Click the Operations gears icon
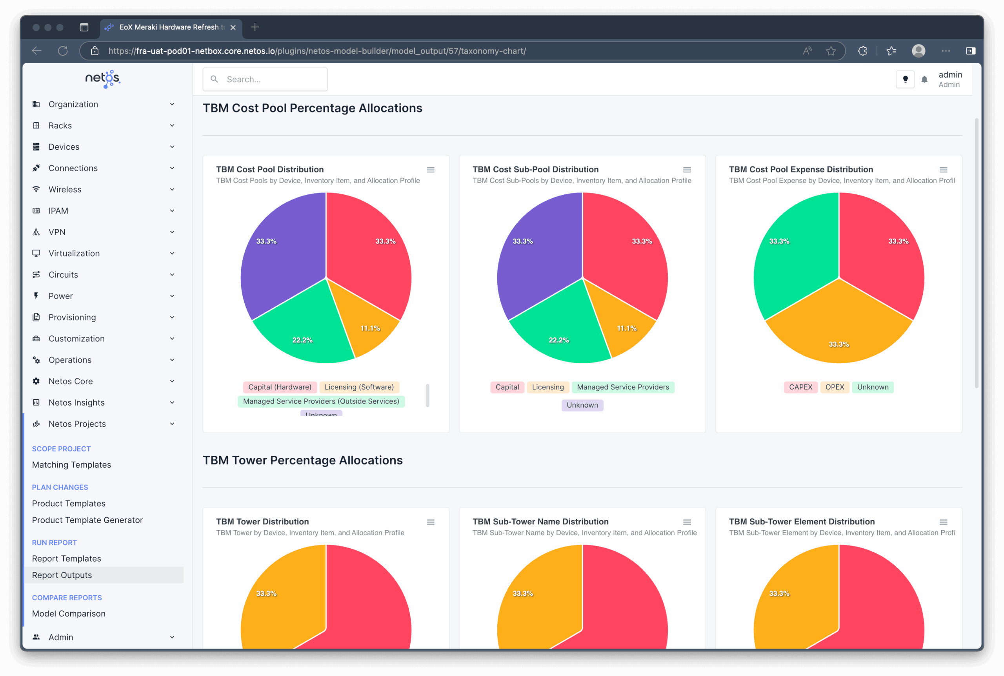Screen dimensions: 1004x676 click(x=36, y=360)
